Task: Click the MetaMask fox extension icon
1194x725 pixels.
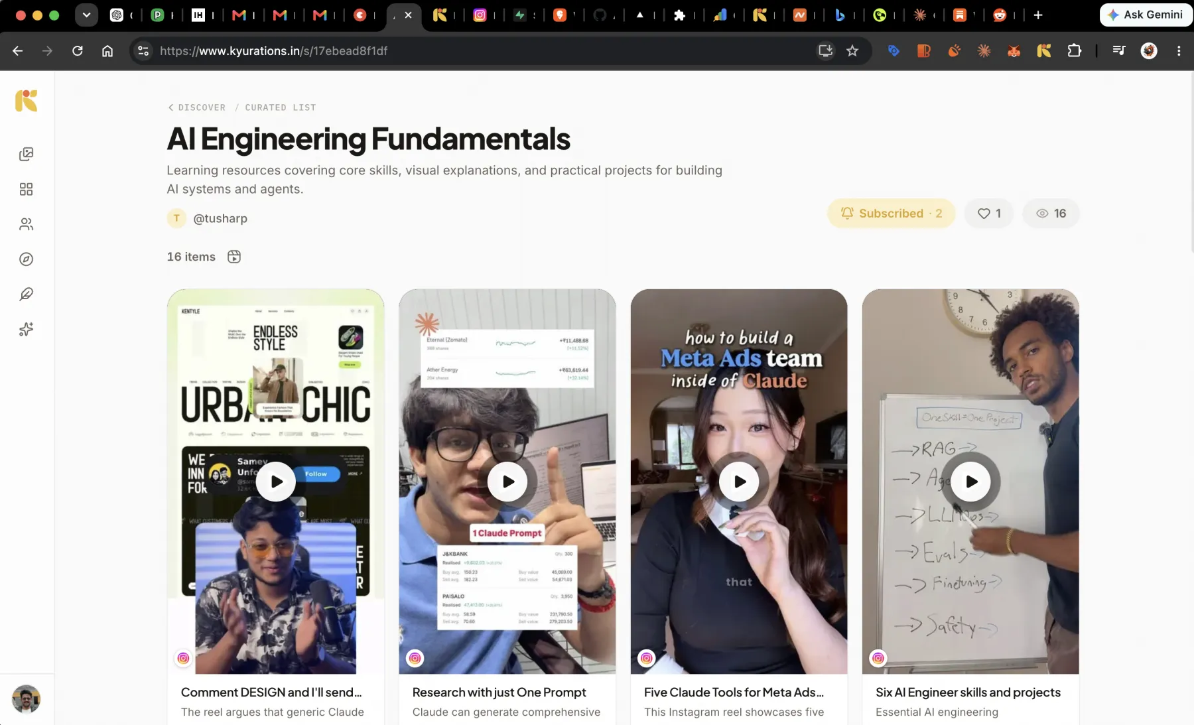Action: click(1014, 51)
